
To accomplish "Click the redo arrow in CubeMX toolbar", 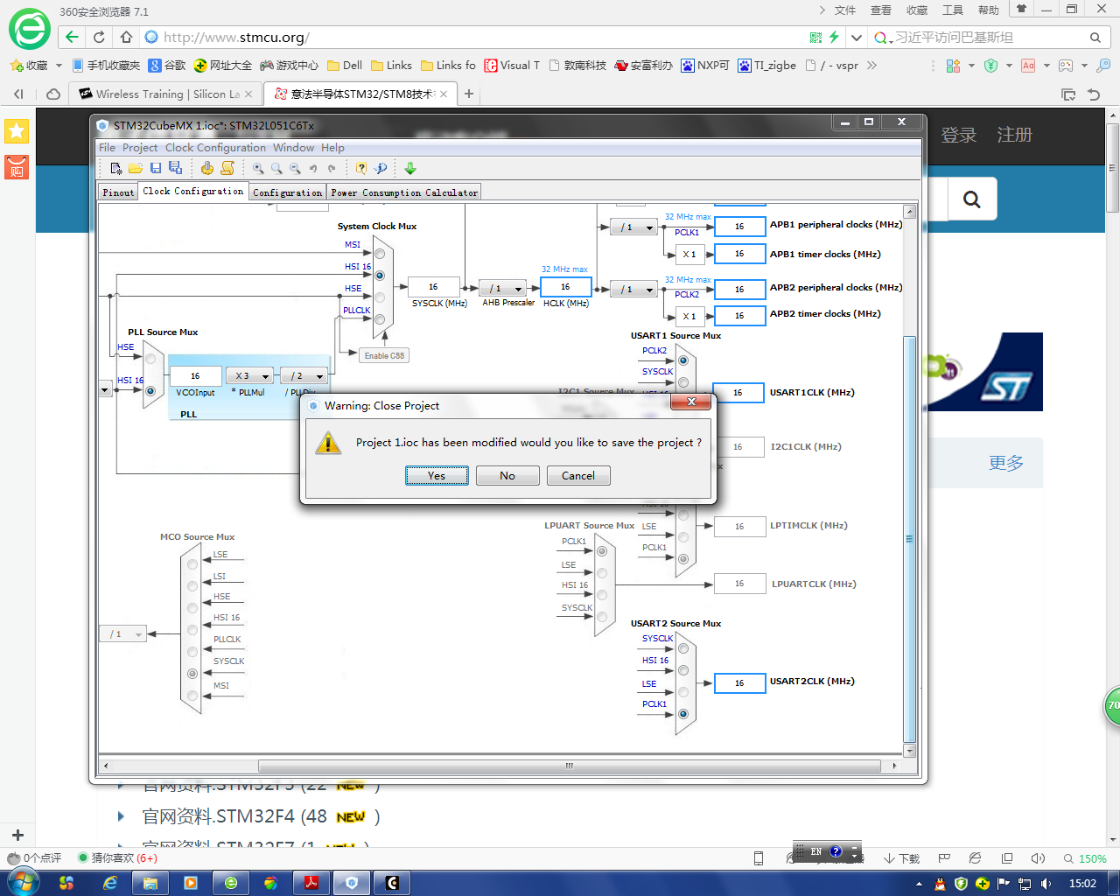I will (332, 168).
